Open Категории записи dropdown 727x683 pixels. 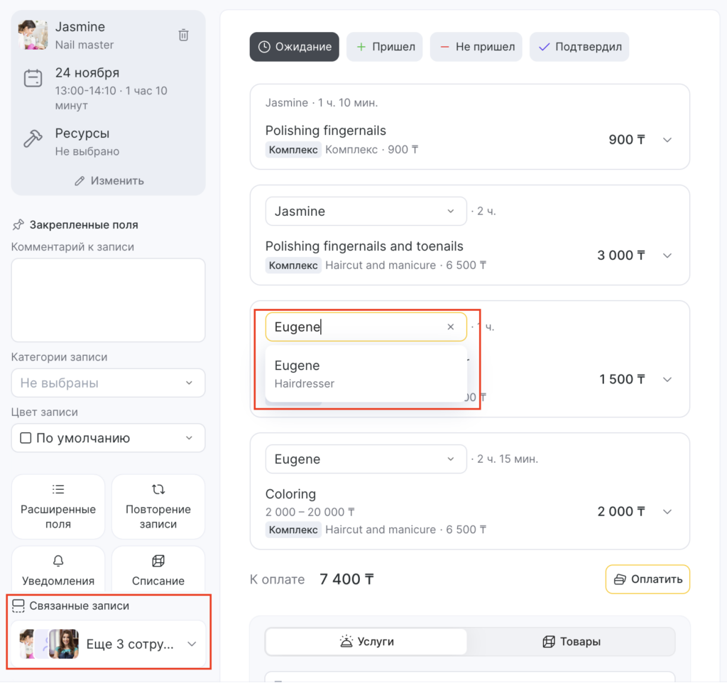[108, 383]
